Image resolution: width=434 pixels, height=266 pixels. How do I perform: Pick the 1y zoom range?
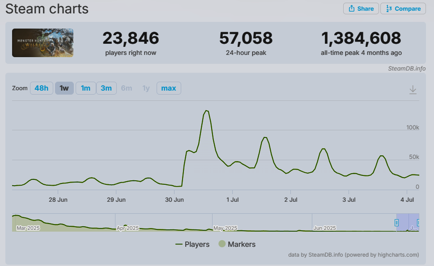146,88
